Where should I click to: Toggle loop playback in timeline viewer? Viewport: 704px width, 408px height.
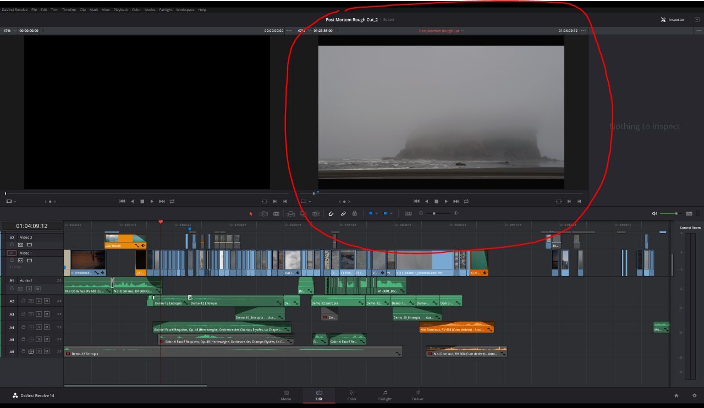pyautogui.click(x=466, y=201)
